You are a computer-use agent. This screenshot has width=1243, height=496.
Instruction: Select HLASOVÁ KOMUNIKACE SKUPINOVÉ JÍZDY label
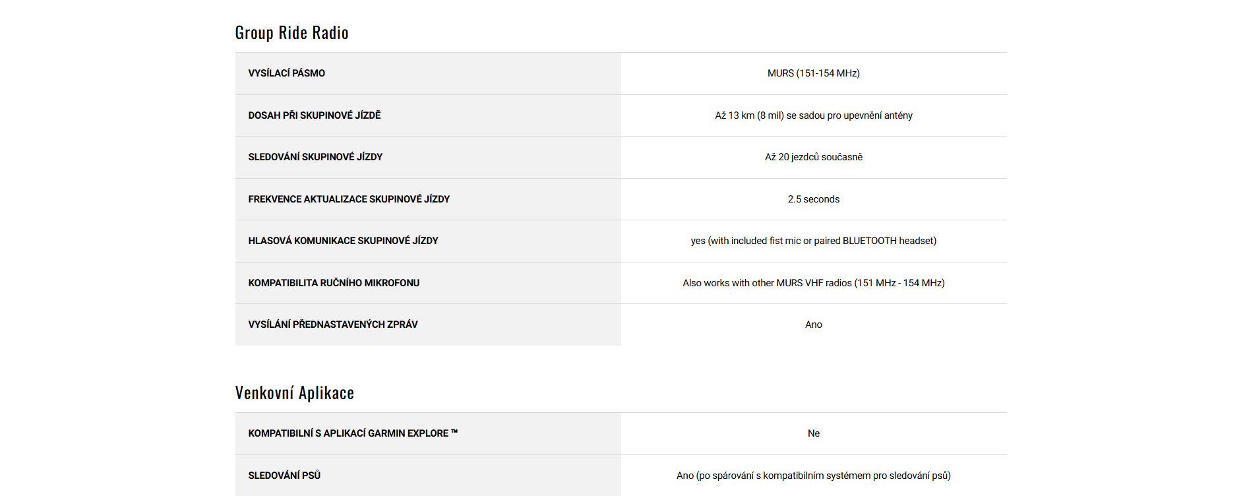point(343,241)
